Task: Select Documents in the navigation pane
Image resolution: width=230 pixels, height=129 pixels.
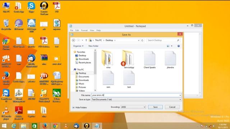Action: 82,77
